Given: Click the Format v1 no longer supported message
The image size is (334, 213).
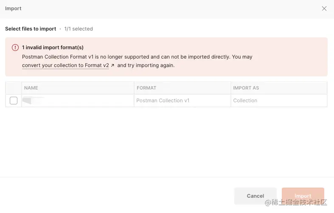Looking at the screenshot, I should coord(137,56).
